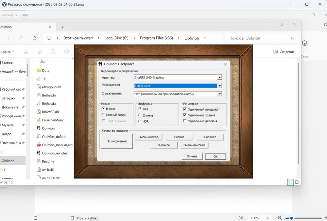The image size is (327, 221).
Task: Click the computer icon in address bar
Action: [49, 38]
